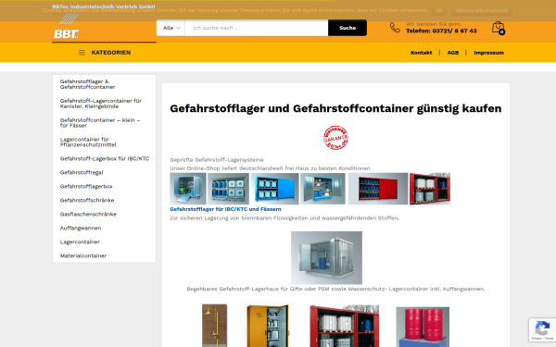The width and height of the screenshot is (556, 347).
Task: Open the Kontakt page
Action: [422, 53]
